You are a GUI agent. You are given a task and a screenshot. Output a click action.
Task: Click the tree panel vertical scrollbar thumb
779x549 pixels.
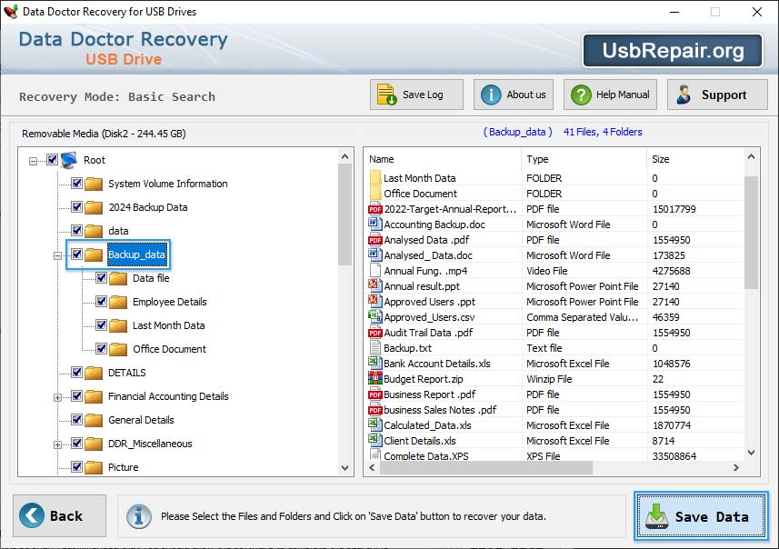point(345,214)
